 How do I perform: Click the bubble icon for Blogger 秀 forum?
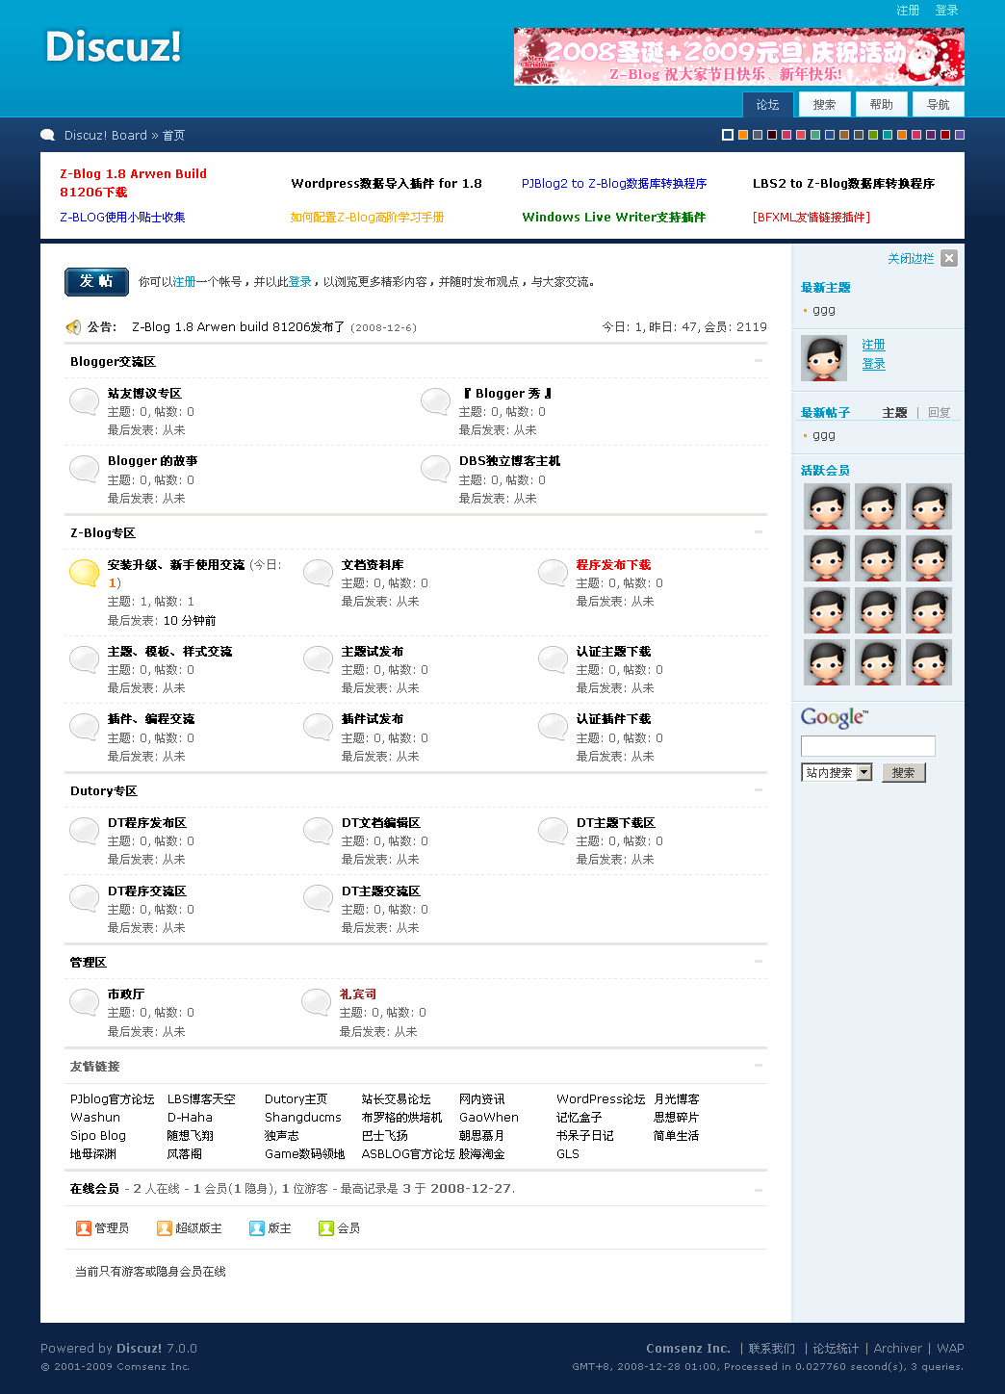click(x=436, y=401)
